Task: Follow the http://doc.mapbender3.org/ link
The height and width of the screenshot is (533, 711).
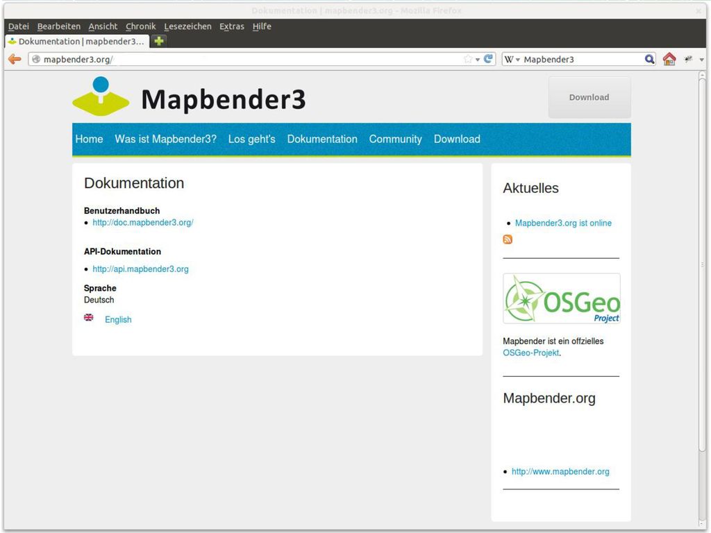Action: [x=143, y=223]
